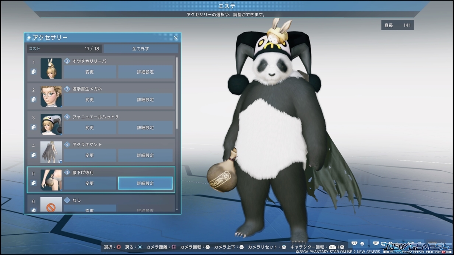Click the エステ screen title

click(x=227, y=6)
